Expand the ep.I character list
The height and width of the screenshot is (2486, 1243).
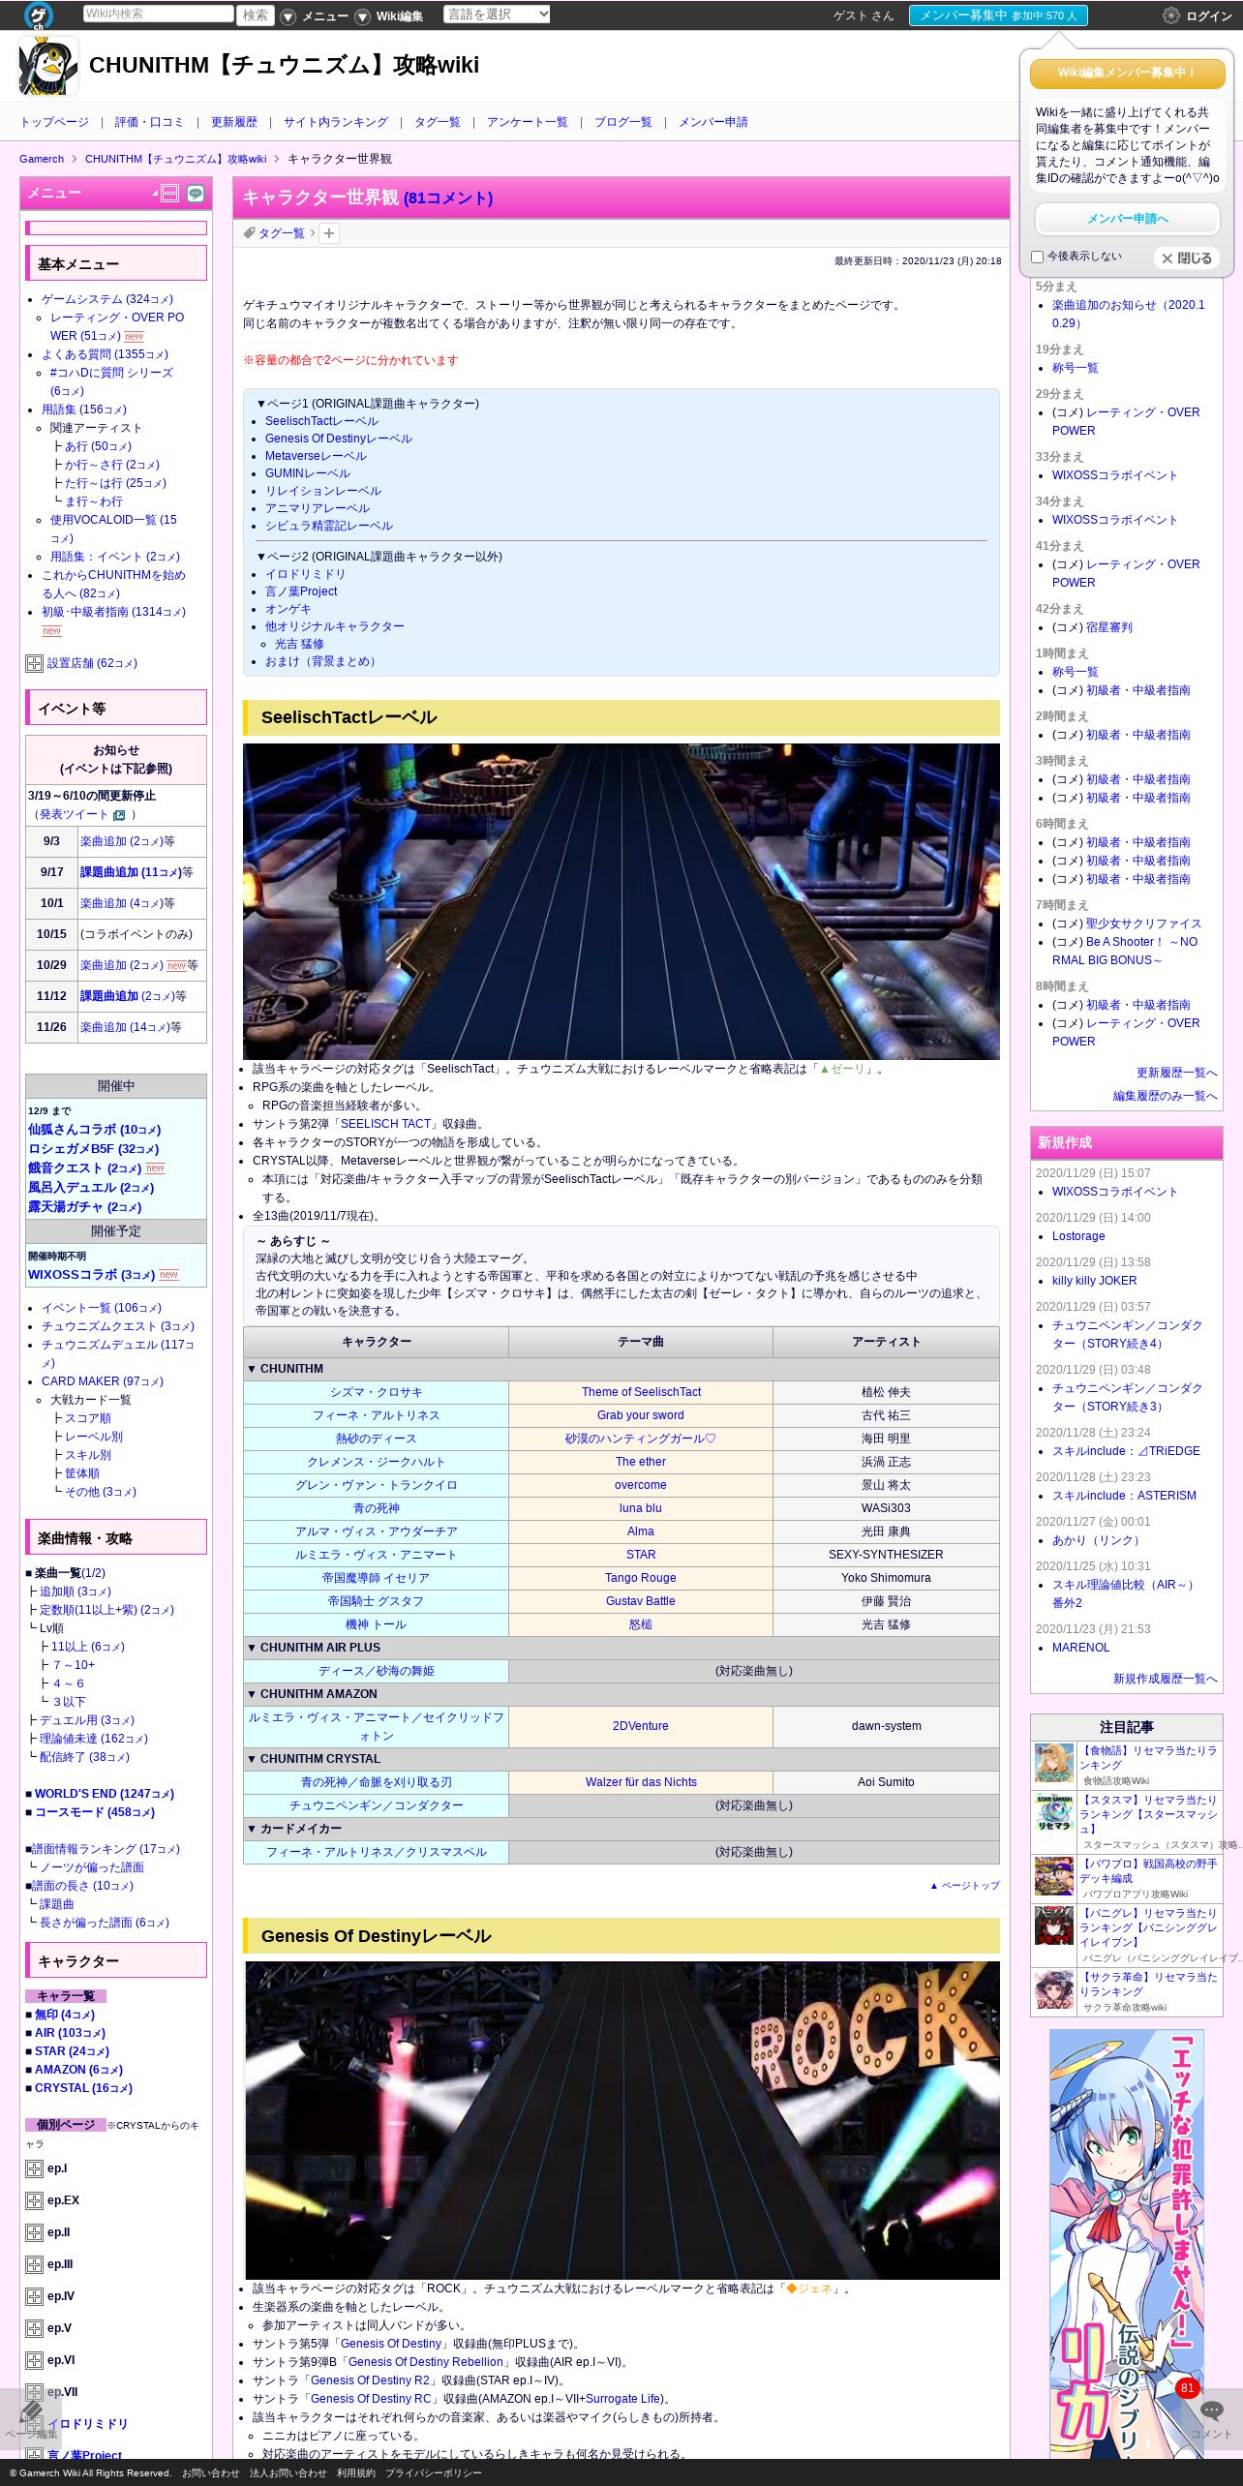34,2168
